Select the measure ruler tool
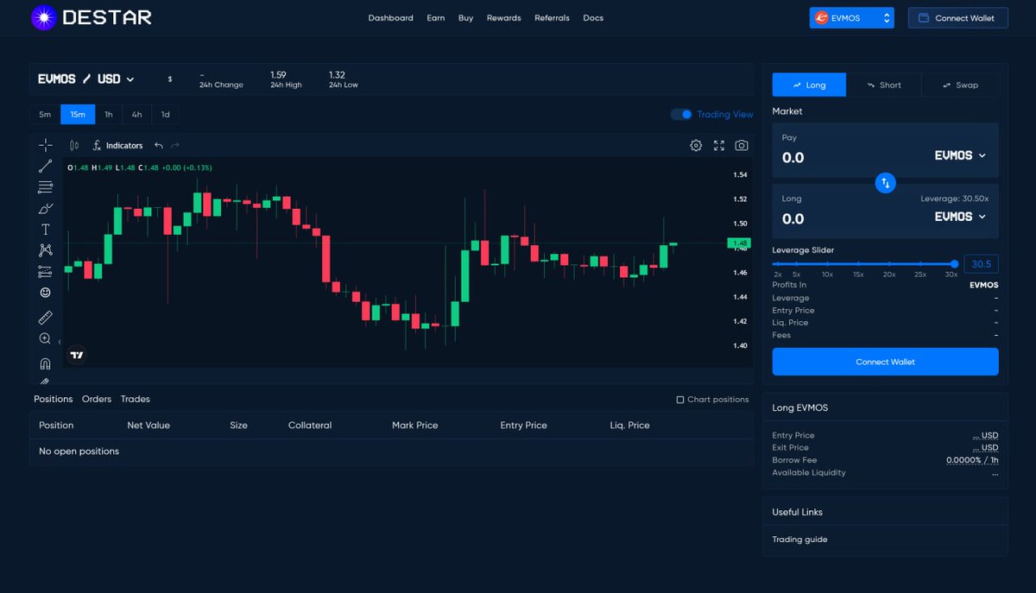This screenshot has width=1036, height=593. click(x=45, y=317)
